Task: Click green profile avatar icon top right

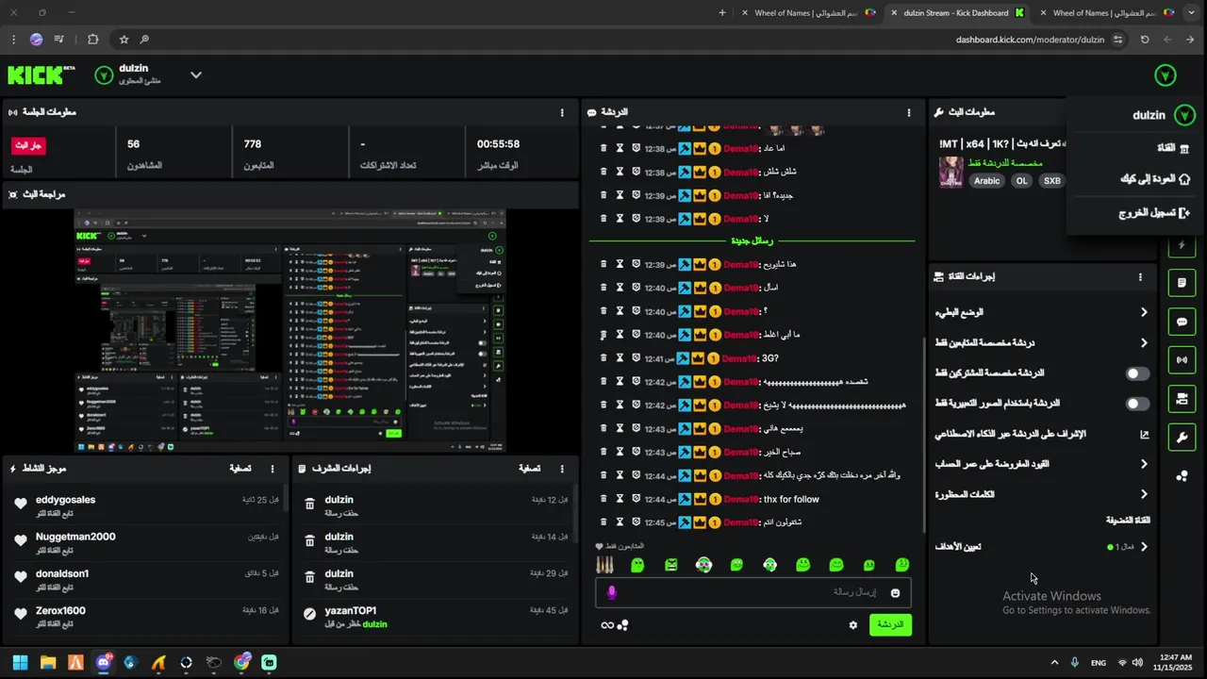Action: (x=1166, y=75)
